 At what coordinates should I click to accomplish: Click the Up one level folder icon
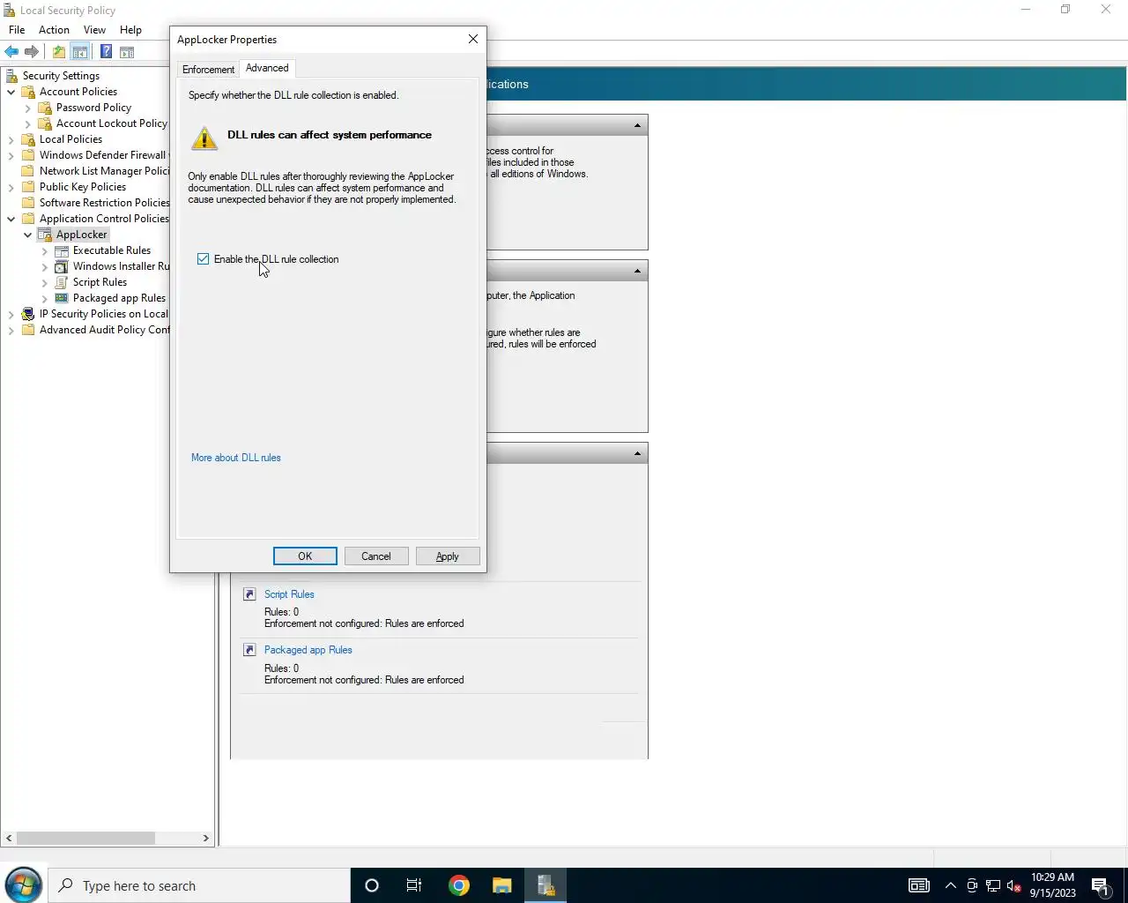[x=59, y=52]
